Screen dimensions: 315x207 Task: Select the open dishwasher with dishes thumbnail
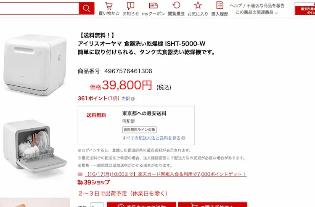click(x=35, y=147)
